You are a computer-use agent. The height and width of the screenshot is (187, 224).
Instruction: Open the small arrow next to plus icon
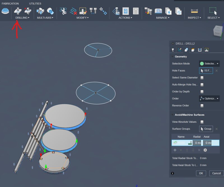coord(181,150)
